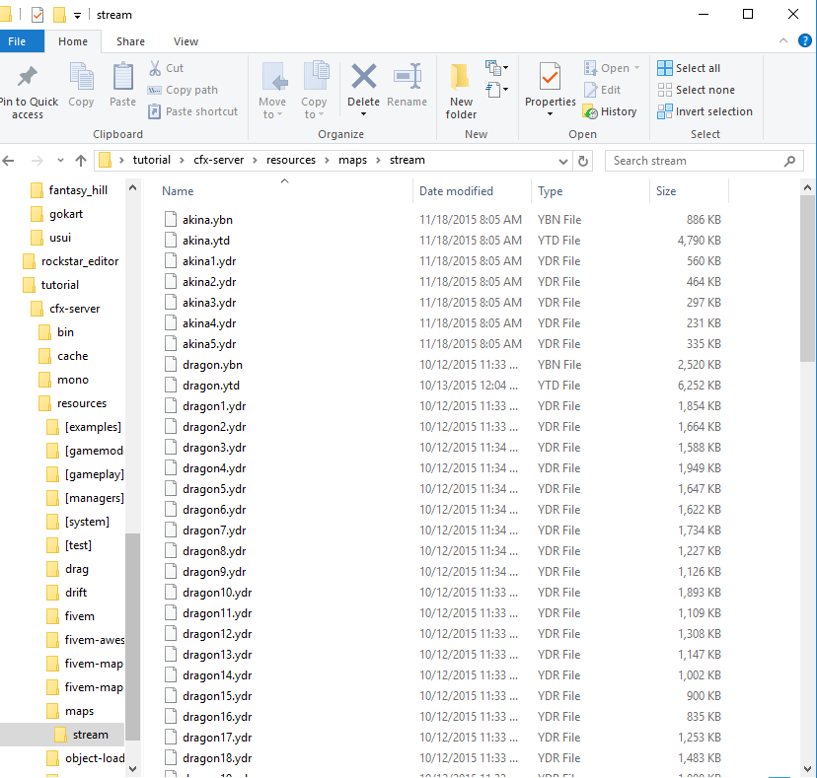817x778 pixels.
Task: Click cfx-server in the address bar
Action: [218, 160]
